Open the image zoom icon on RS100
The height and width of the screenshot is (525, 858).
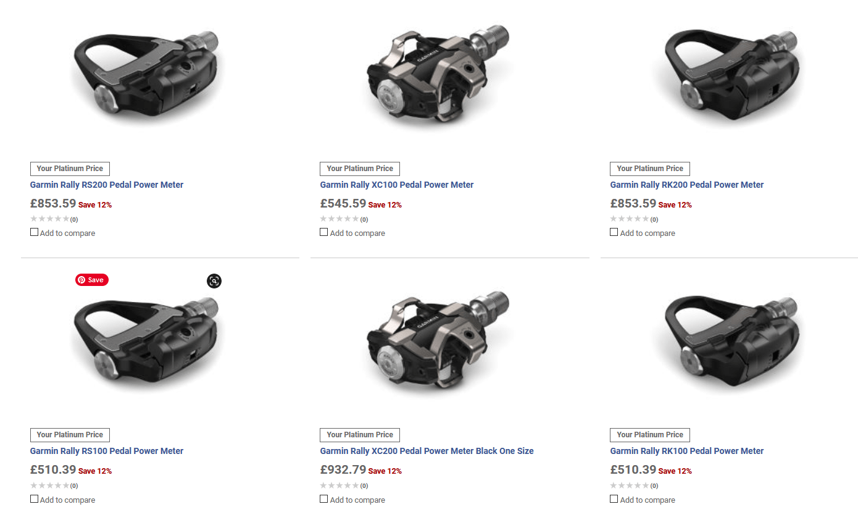point(214,281)
